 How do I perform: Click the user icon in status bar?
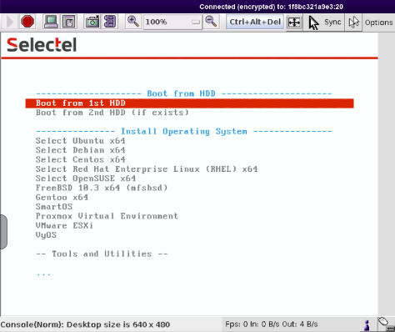(367, 324)
